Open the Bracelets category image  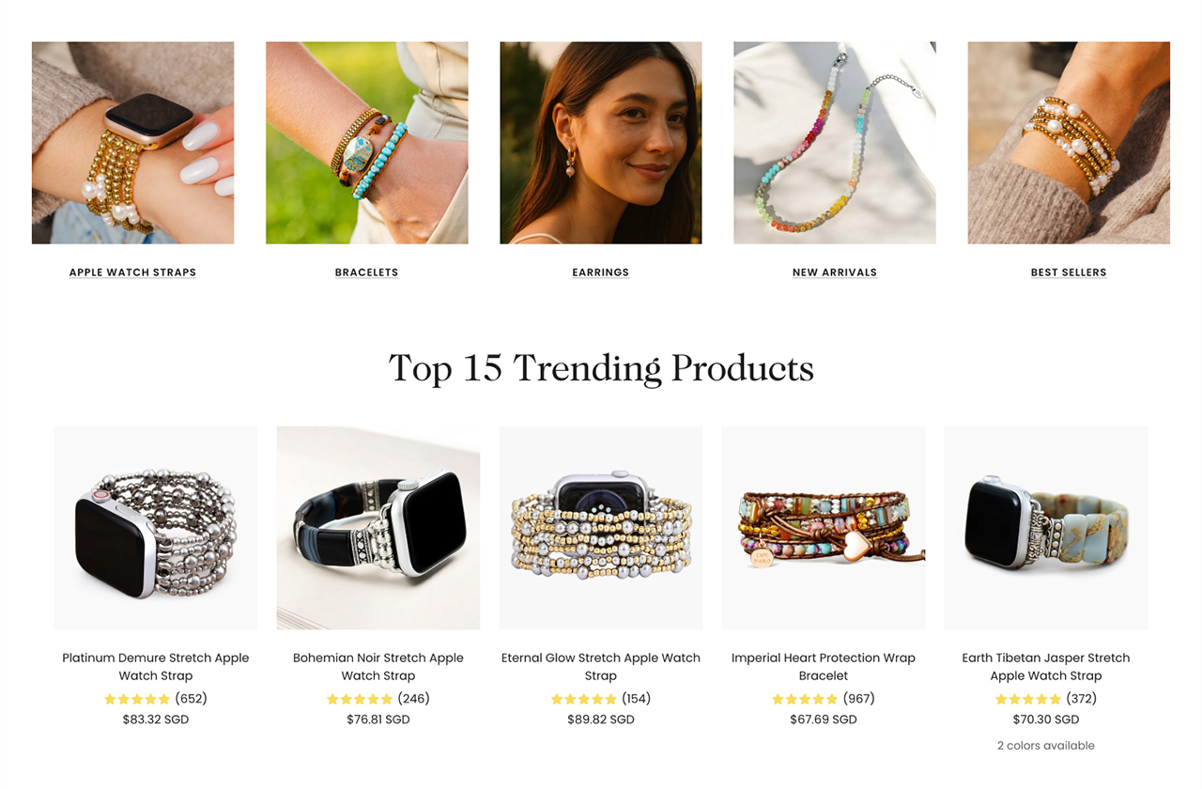[x=366, y=143]
